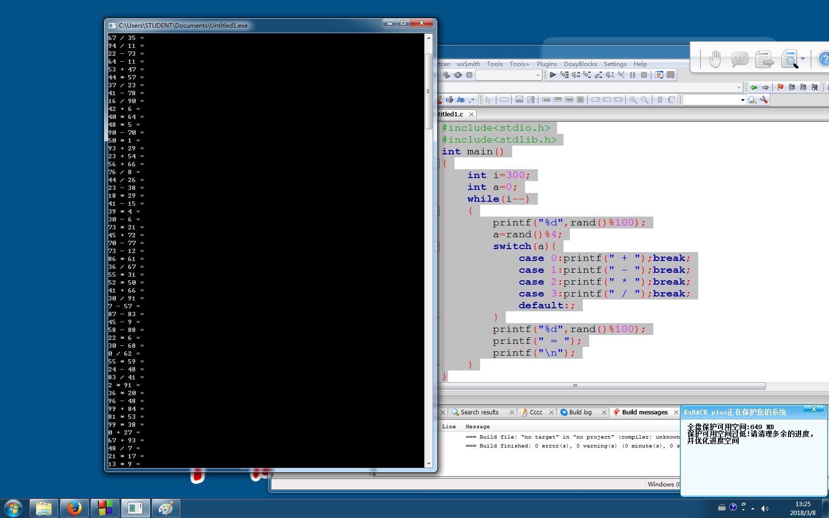829x518 pixels.
Task: Open the Settings menu
Action: [x=615, y=64]
